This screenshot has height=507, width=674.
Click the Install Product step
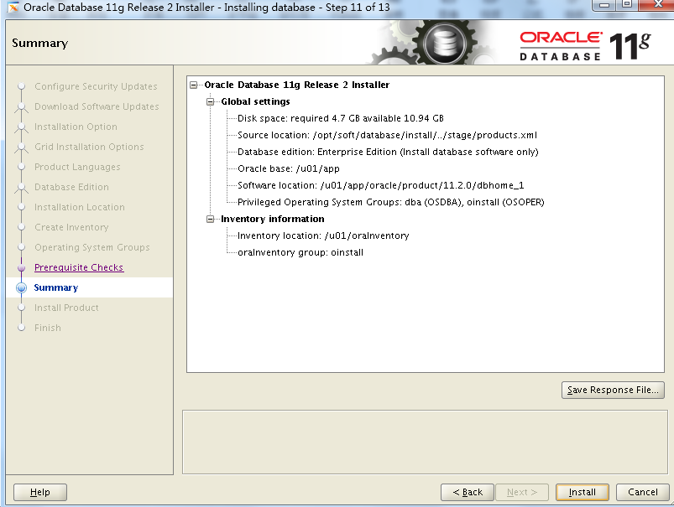[x=66, y=308]
